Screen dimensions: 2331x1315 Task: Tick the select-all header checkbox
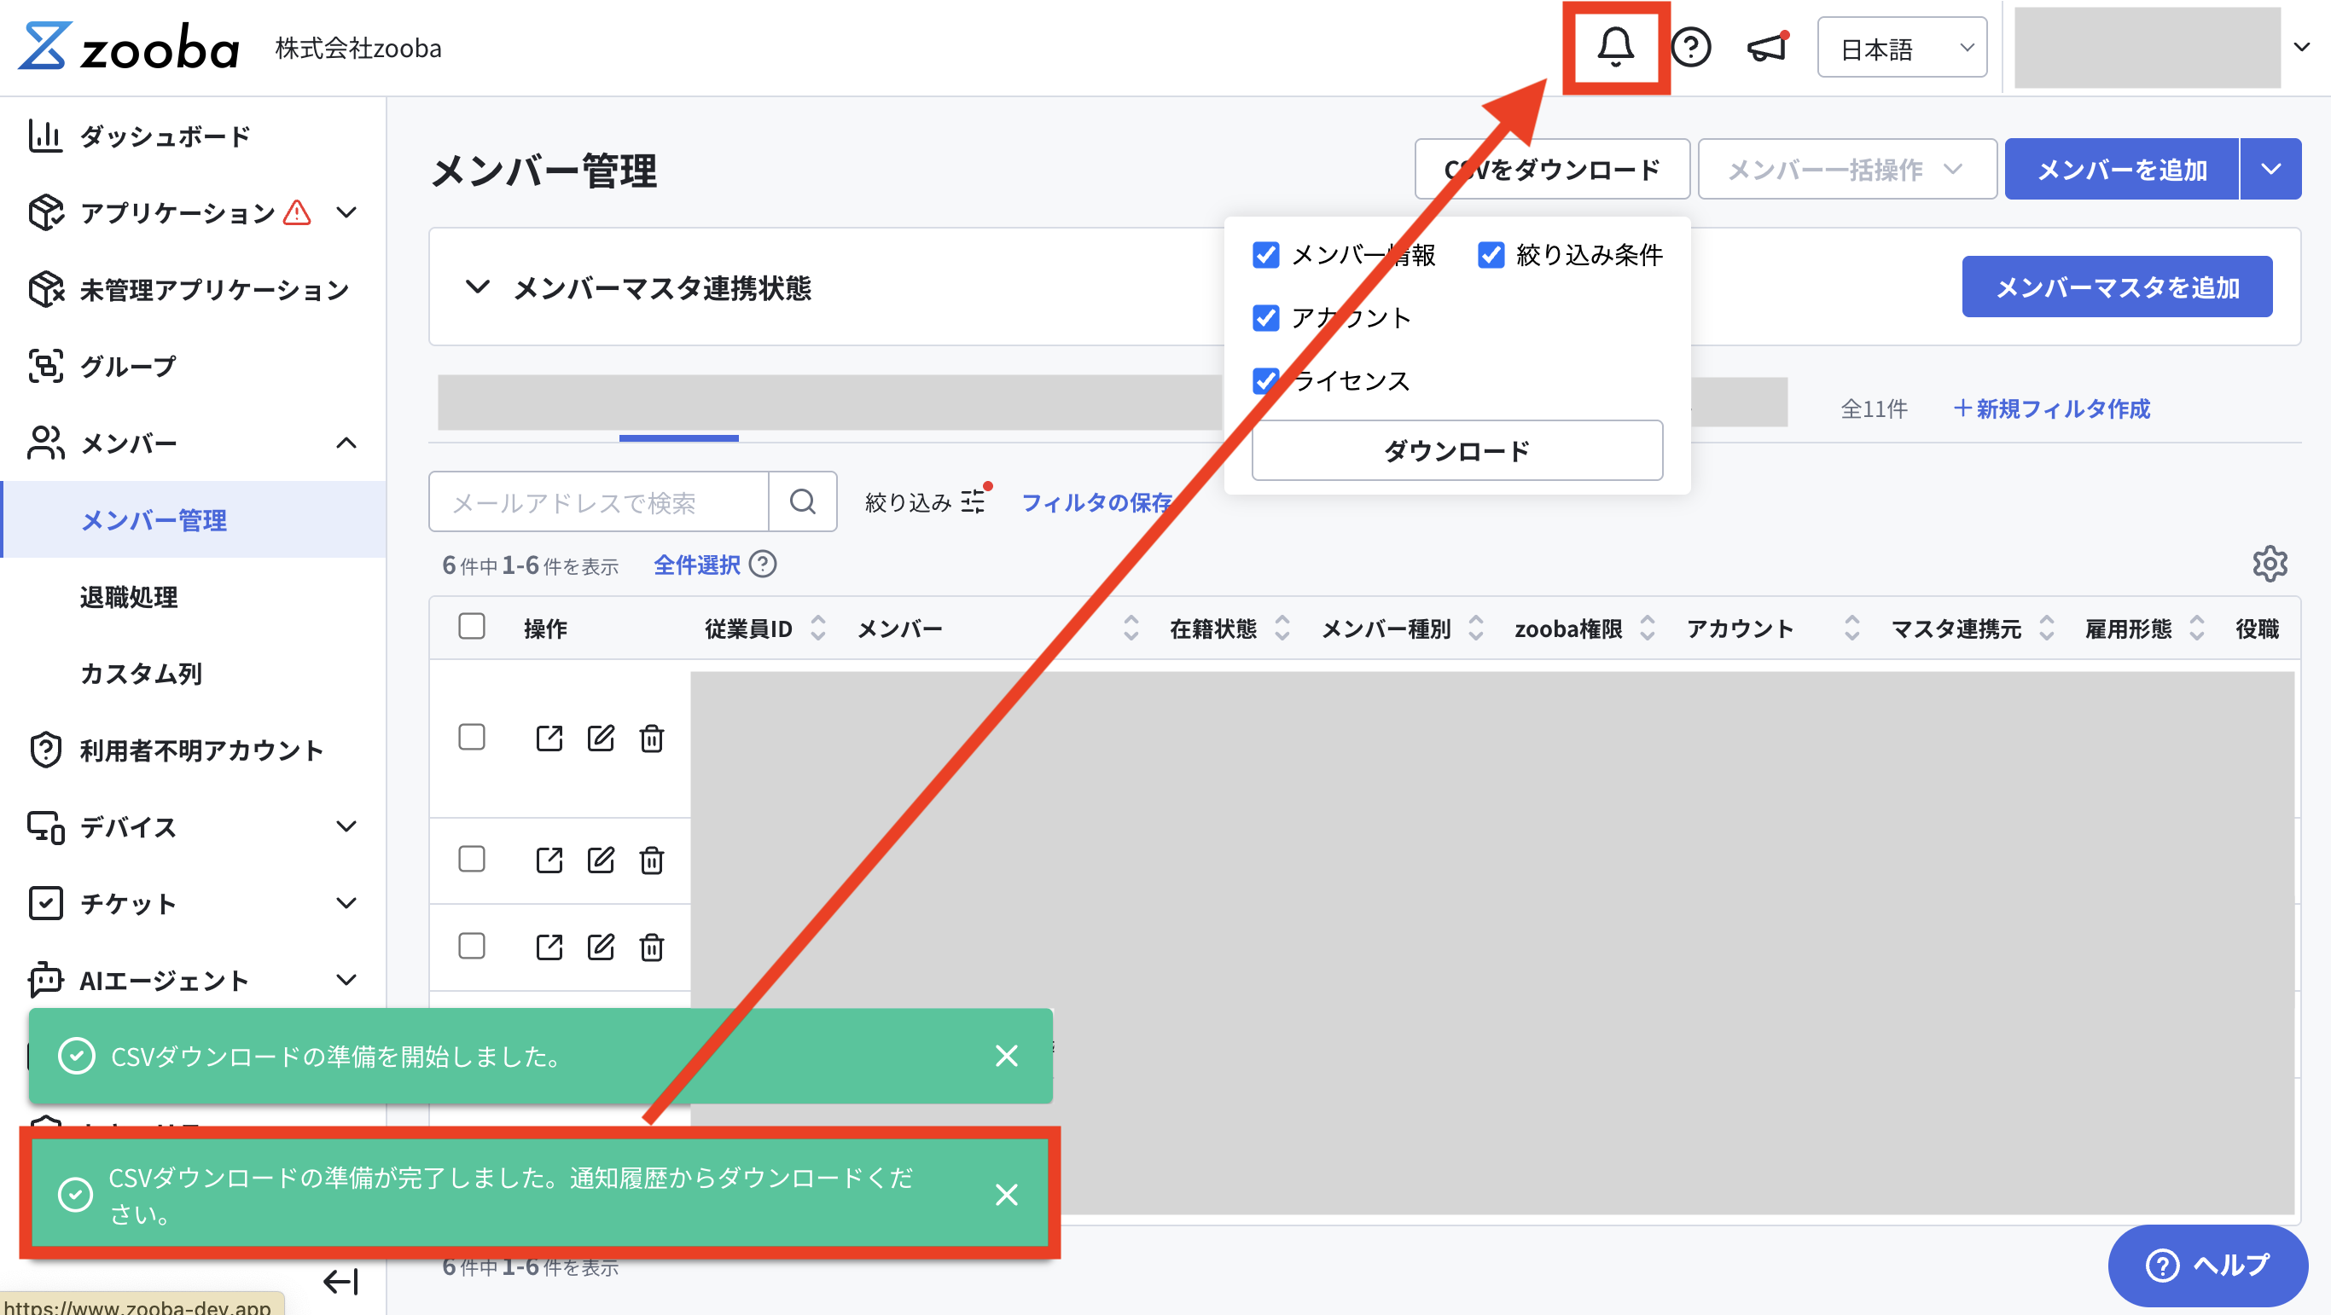click(472, 626)
